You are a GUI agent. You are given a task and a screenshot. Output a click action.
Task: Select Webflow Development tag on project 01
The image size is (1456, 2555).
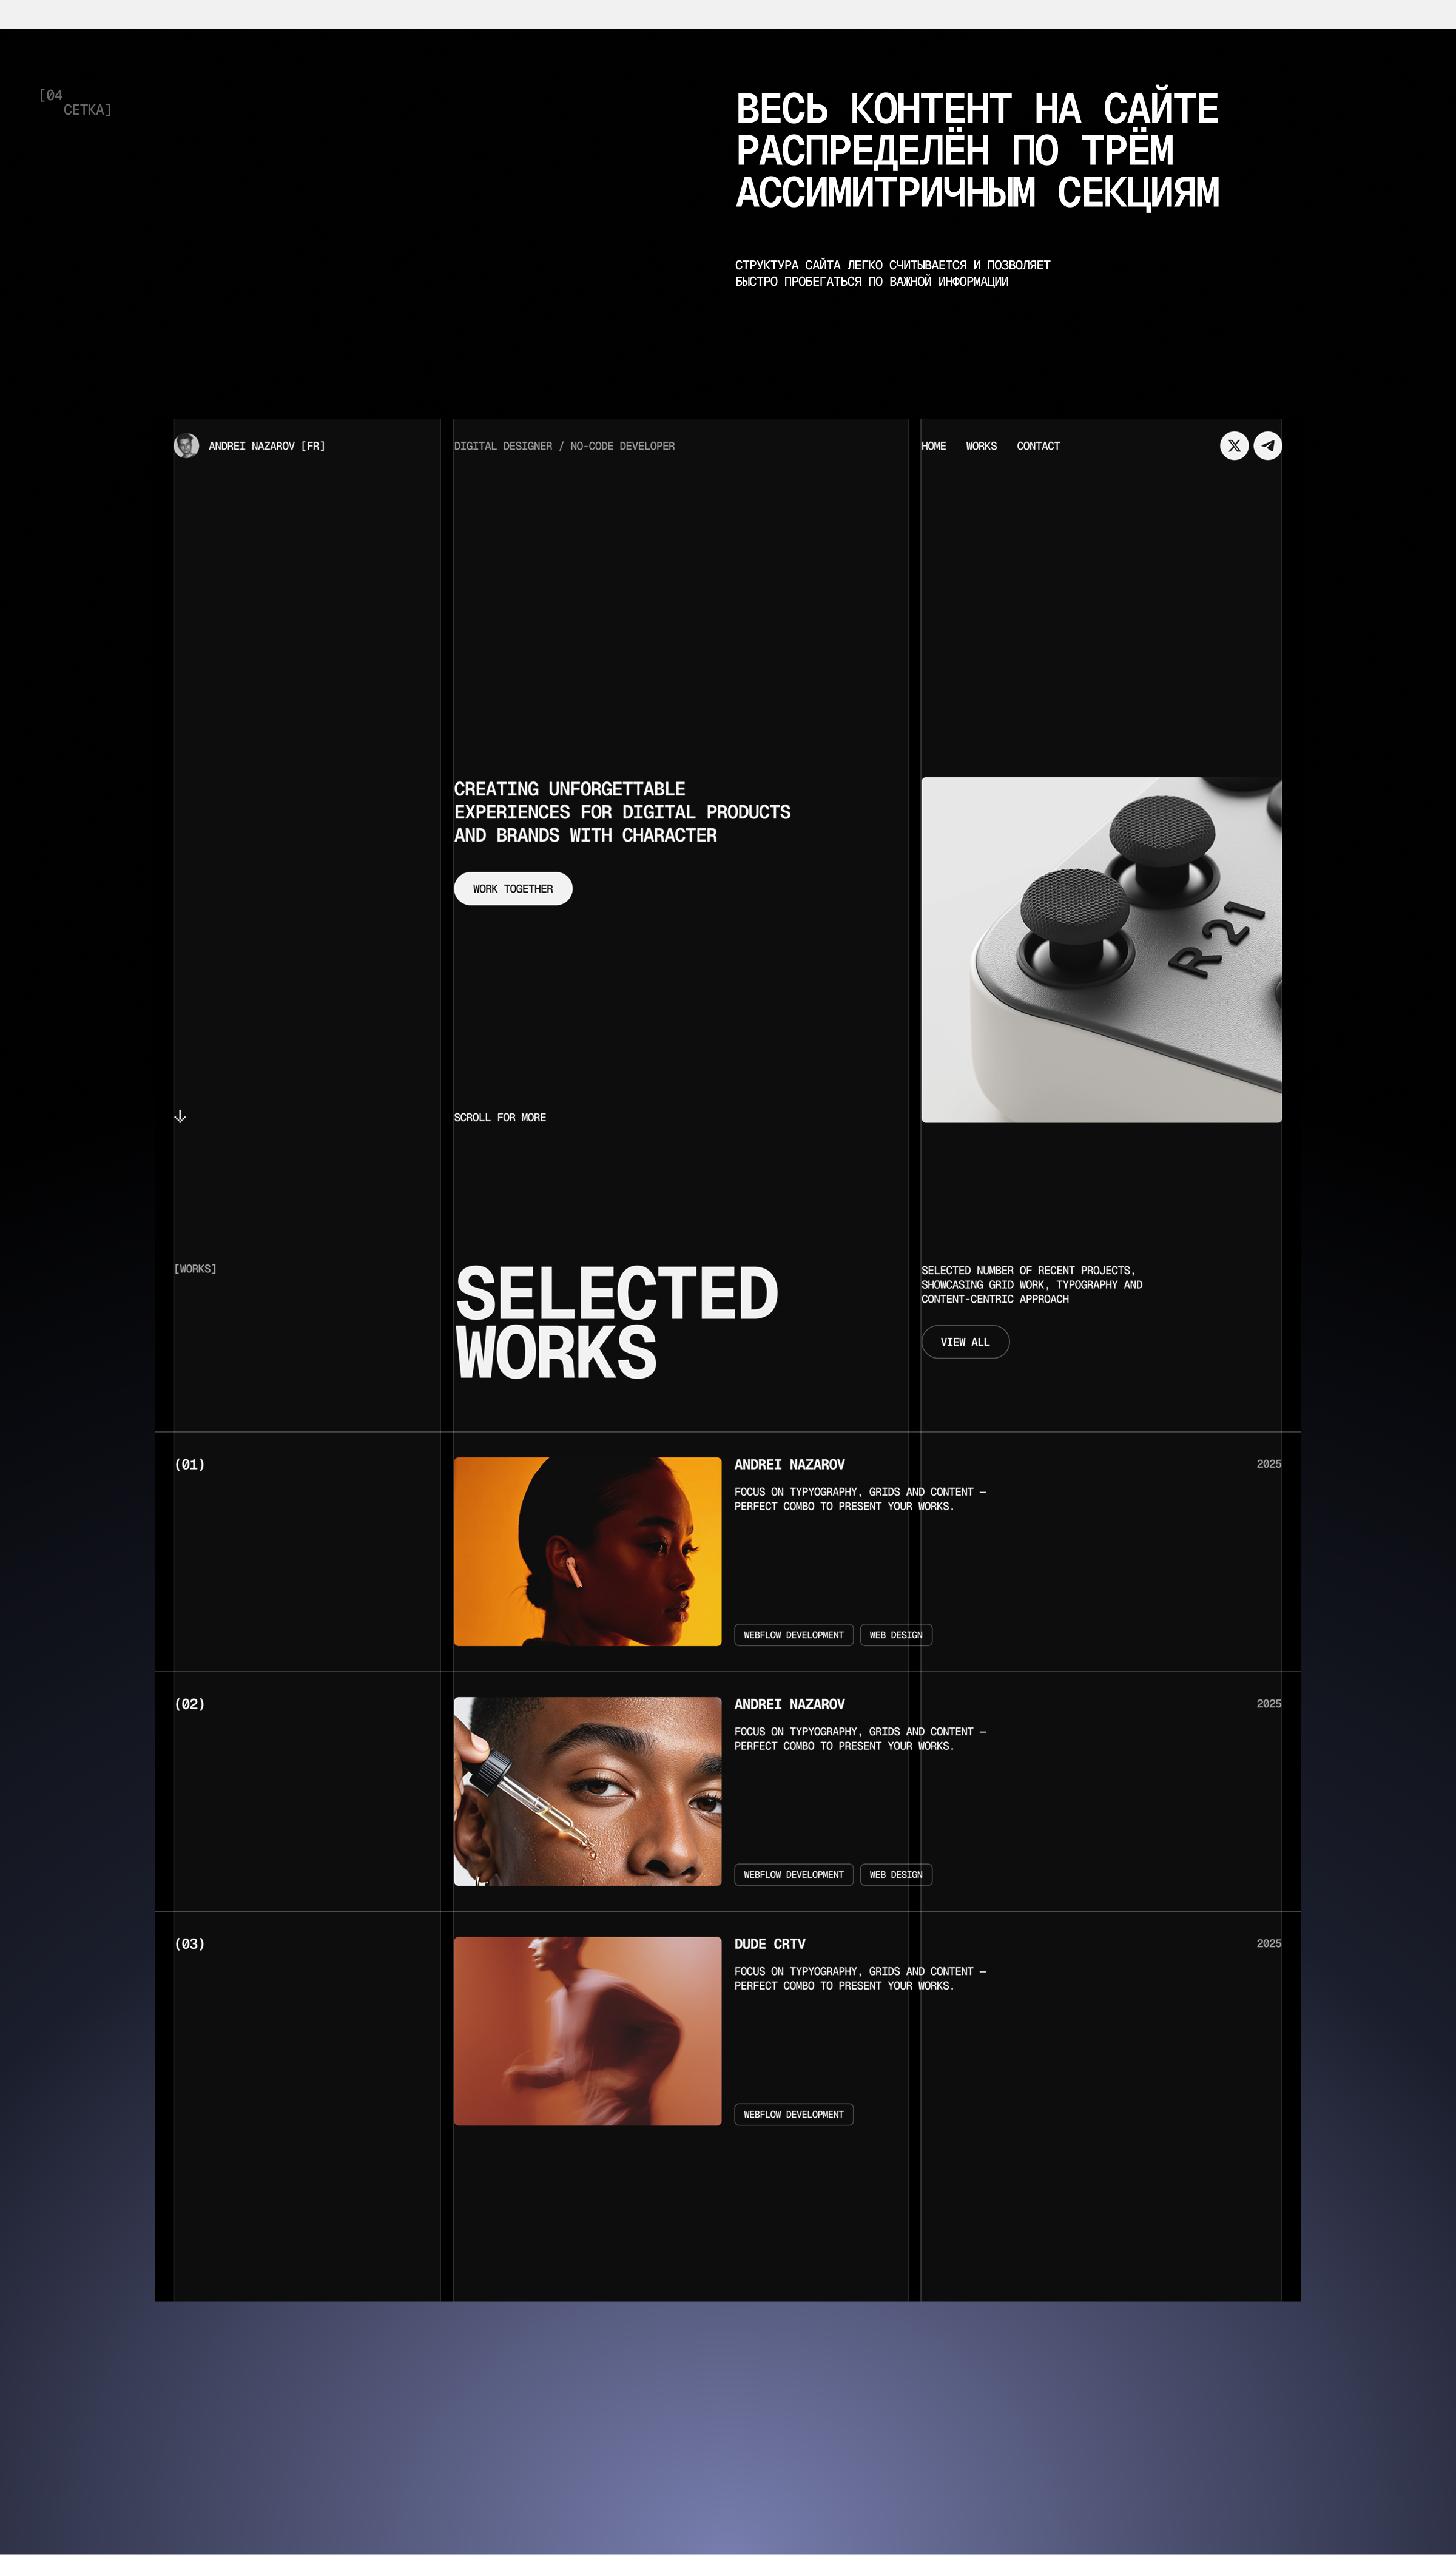pos(794,1635)
